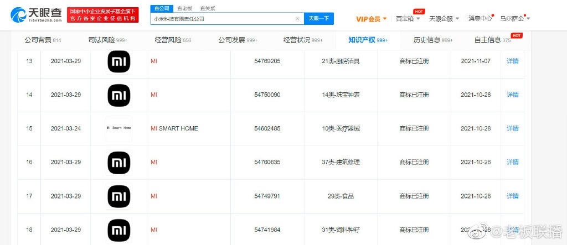The image size is (567, 245).
Task: Open 详情 link for row 17
Action: tap(512, 196)
